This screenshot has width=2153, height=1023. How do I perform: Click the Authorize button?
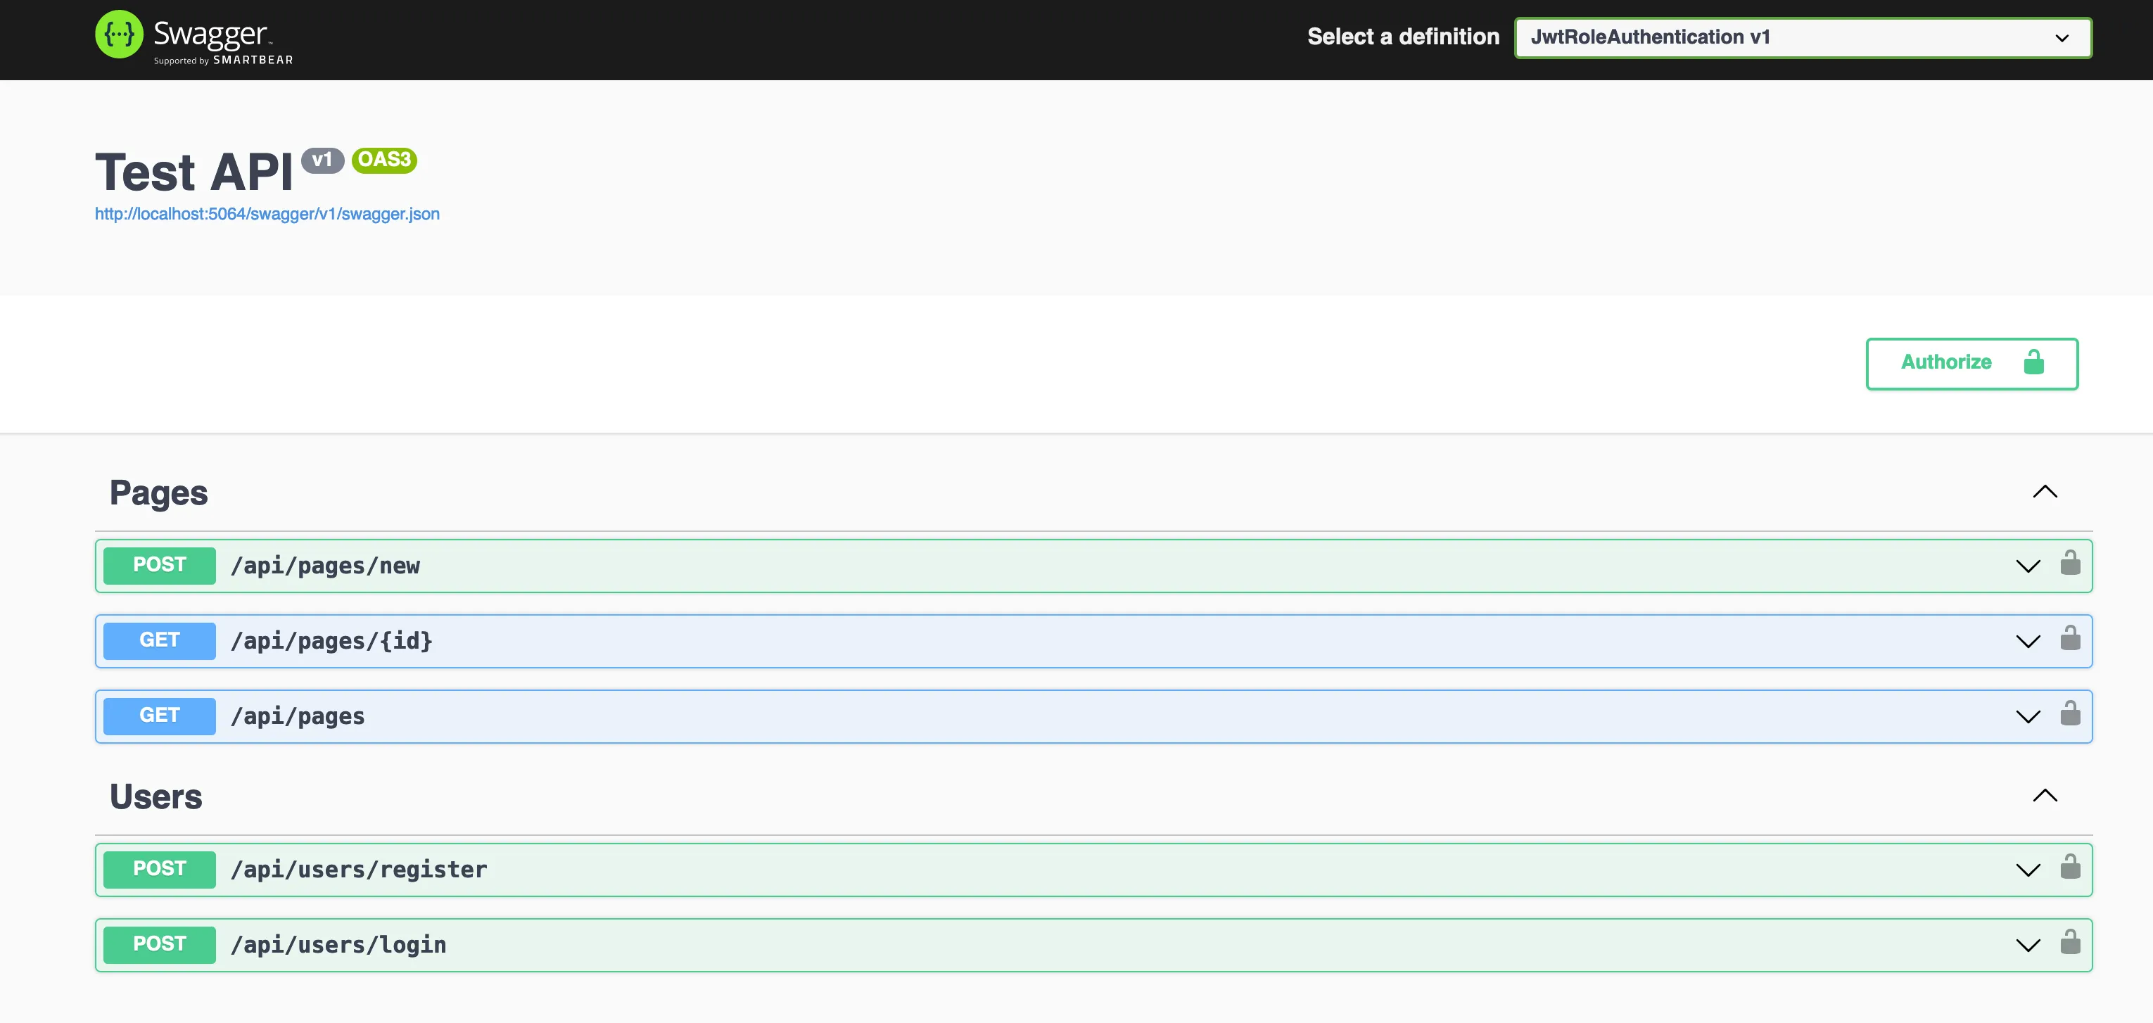[1971, 362]
